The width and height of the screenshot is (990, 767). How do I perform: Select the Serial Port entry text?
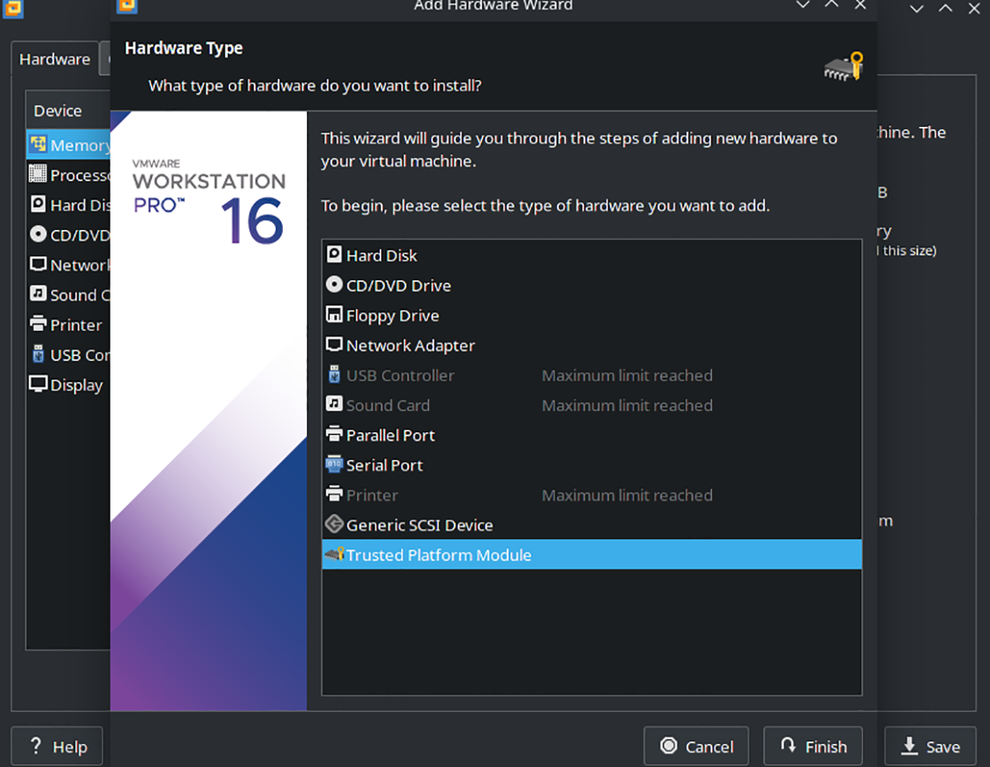(384, 465)
